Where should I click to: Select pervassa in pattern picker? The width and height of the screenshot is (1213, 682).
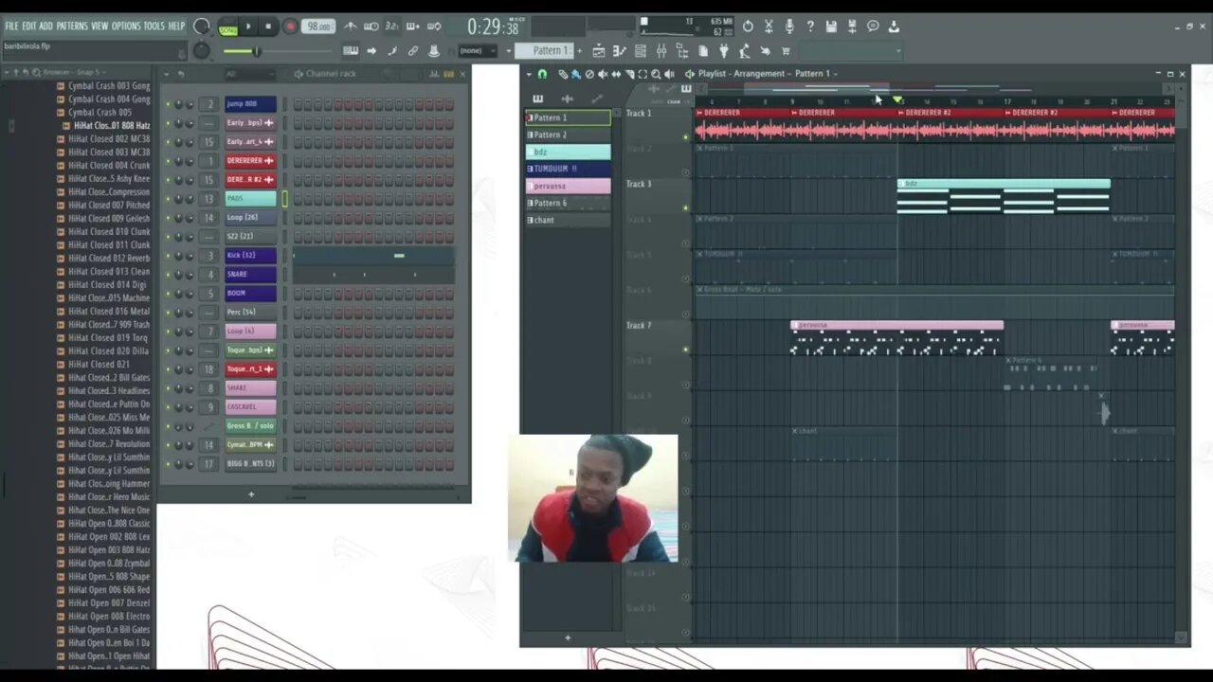pos(569,186)
